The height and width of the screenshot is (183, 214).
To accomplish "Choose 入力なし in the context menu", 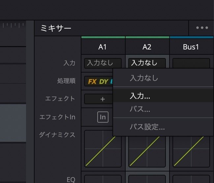I will click(144, 78).
